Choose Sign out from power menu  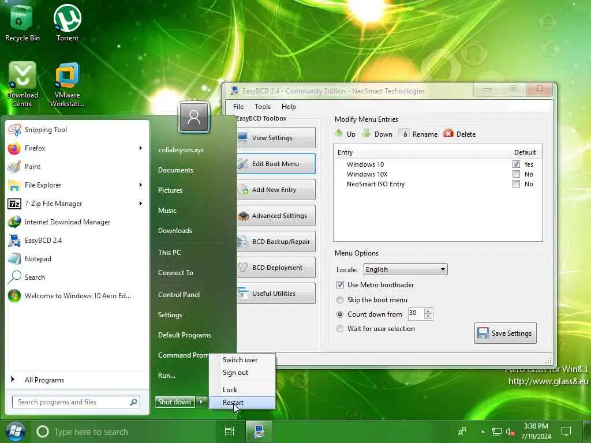click(x=242, y=373)
